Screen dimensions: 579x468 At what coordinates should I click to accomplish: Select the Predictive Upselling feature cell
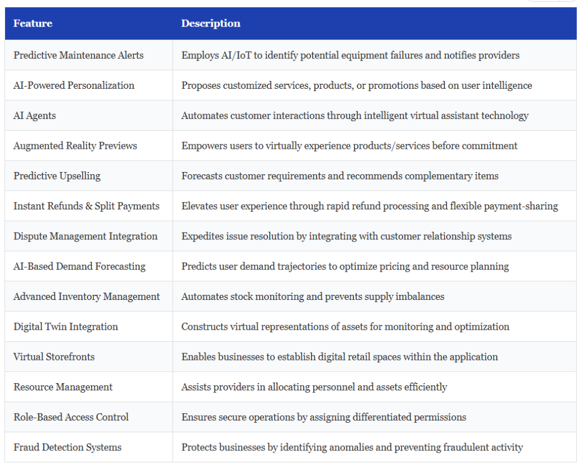57,176
